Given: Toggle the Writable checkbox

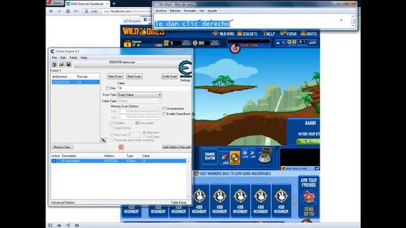Looking at the screenshot, I should click(x=112, y=123).
